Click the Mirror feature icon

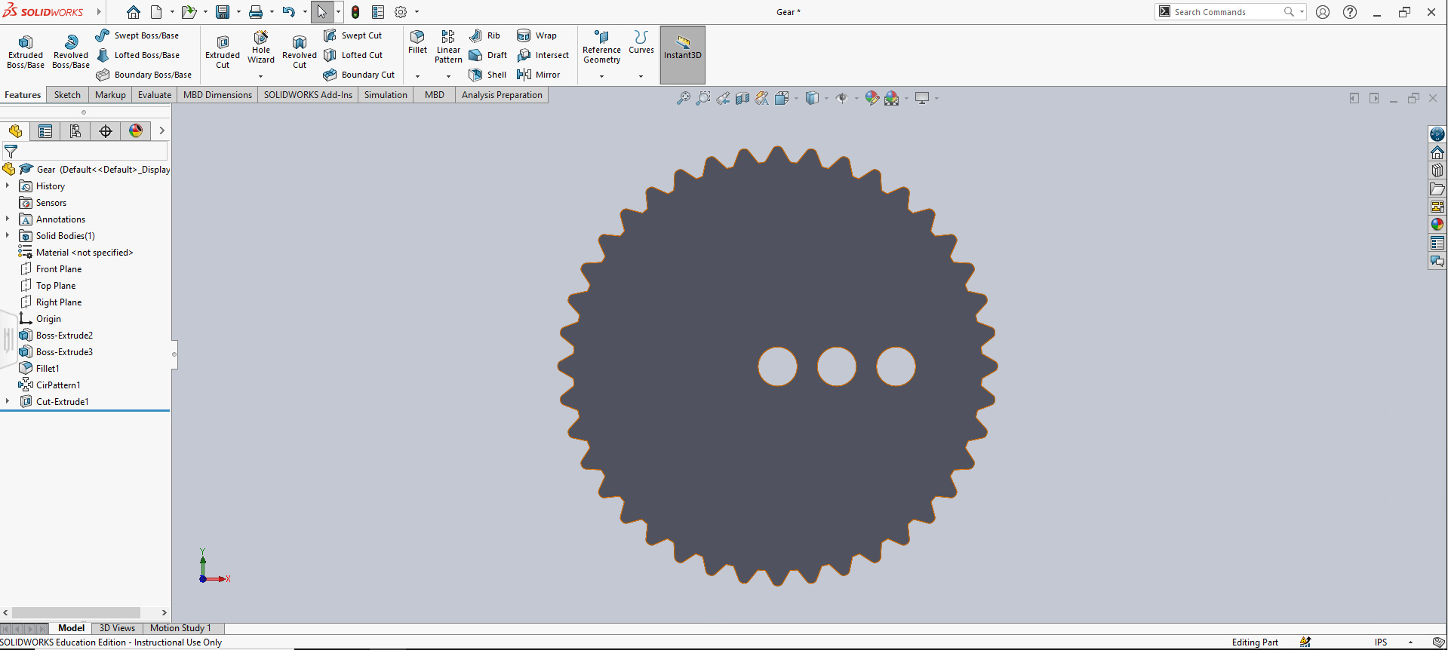click(524, 75)
